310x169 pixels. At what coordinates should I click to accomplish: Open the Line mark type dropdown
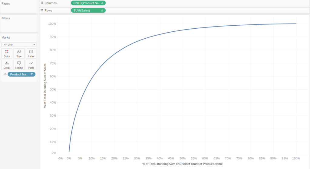(19, 45)
